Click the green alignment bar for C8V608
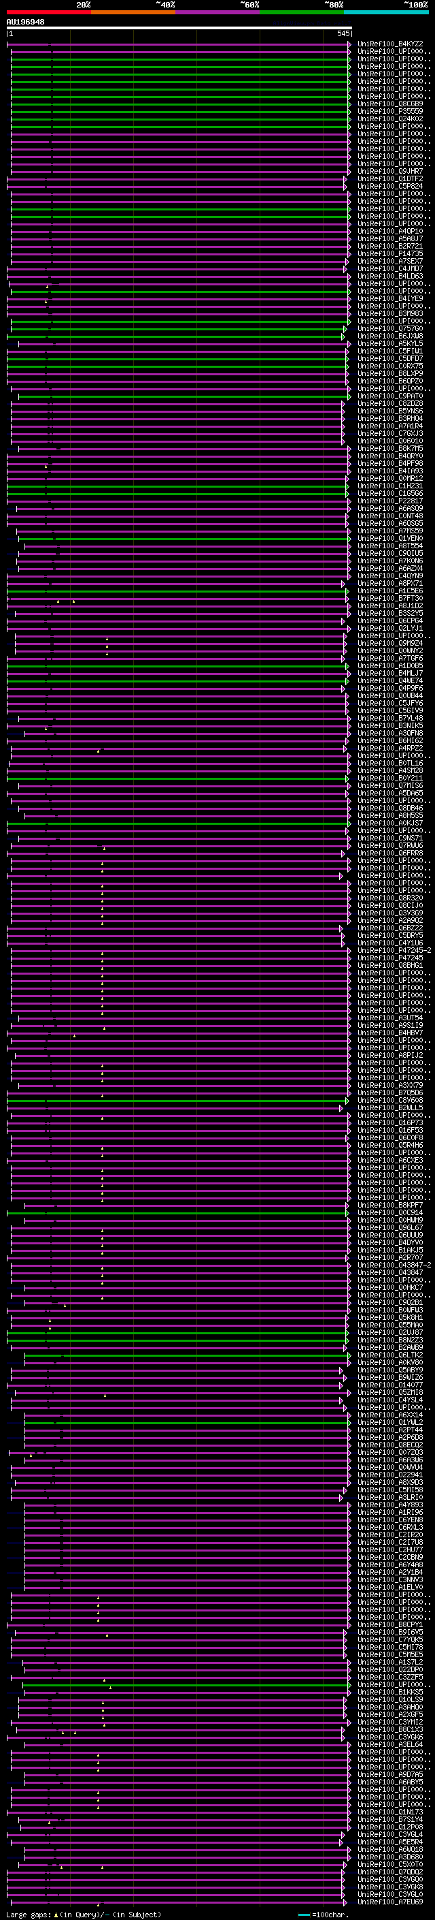This screenshot has height=1920, width=435. 177,1100
